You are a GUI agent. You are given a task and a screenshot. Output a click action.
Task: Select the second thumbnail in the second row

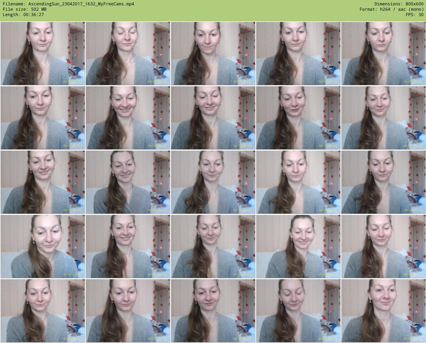128,118
